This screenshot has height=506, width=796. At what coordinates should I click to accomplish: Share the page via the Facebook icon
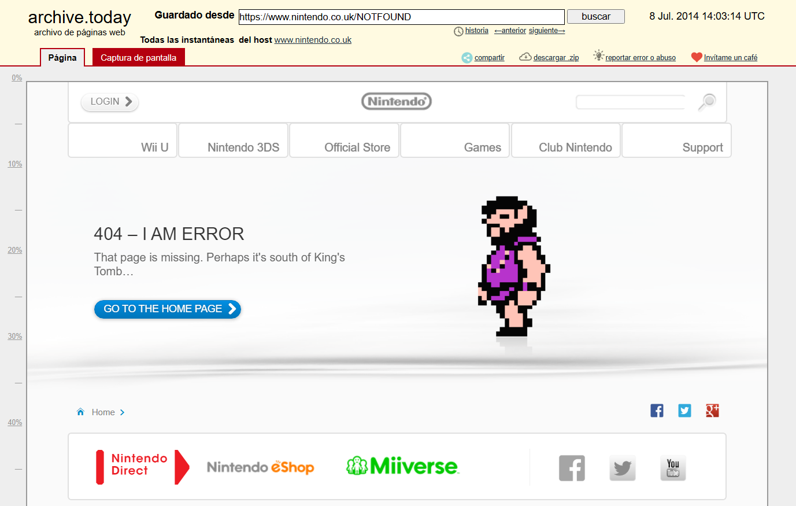pos(657,410)
